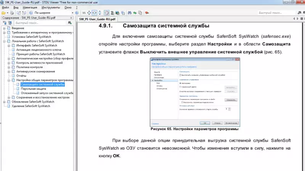Click the green double arrows toolbar icon

tap(135, 13)
